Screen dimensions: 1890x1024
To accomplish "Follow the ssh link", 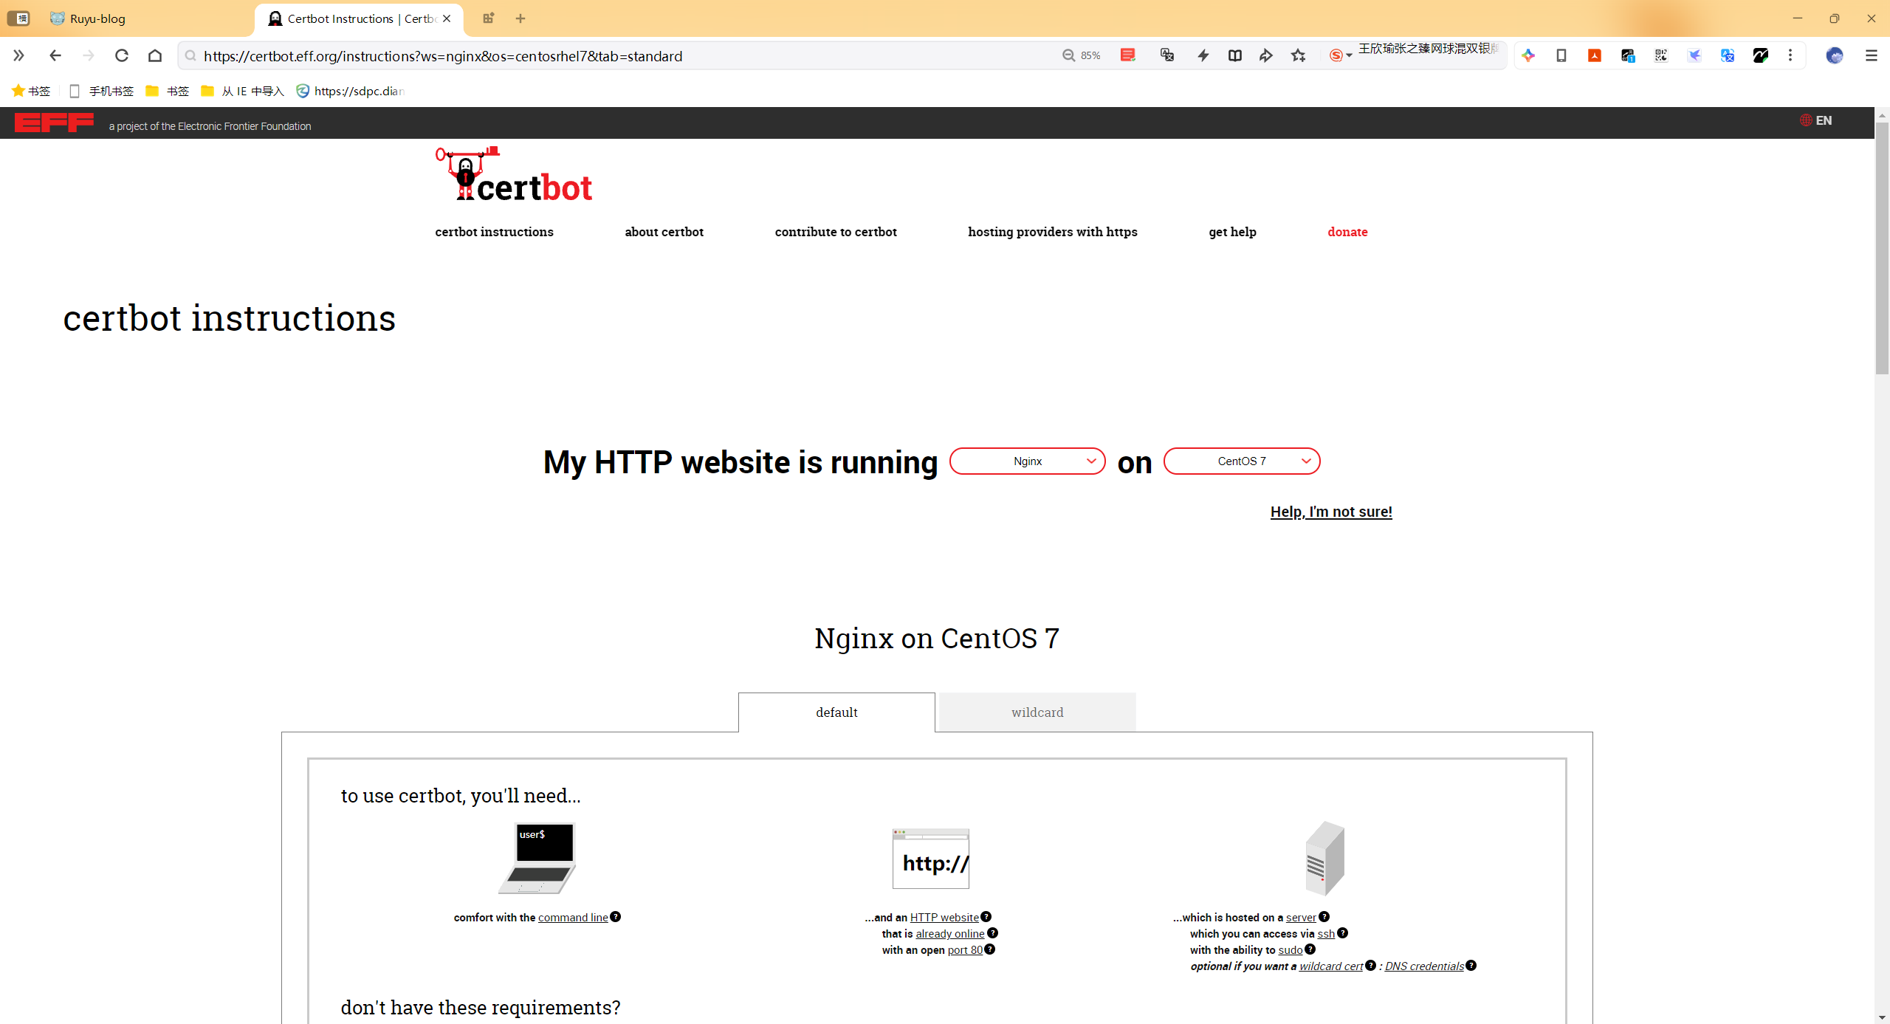I will tap(1326, 933).
